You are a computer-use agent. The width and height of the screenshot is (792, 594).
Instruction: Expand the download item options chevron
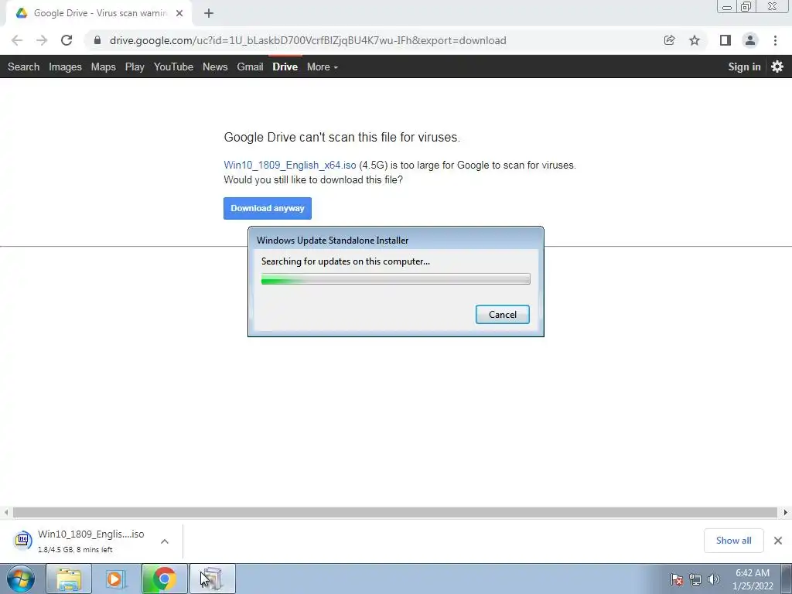tap(165, 541)
